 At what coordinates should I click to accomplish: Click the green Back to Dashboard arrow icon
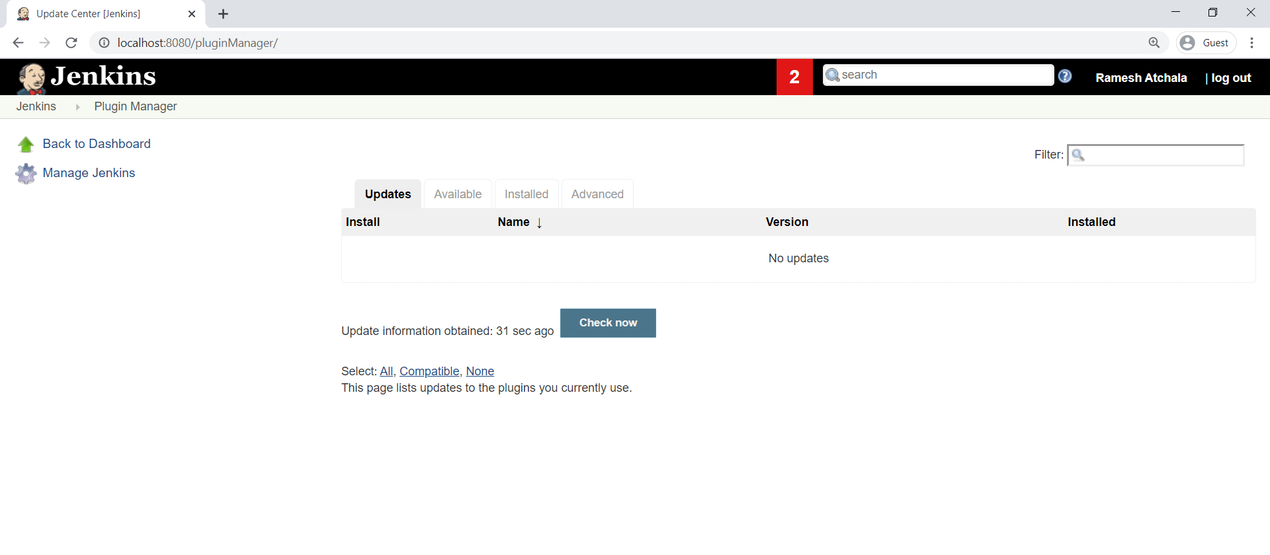click(x=26, y=144)
